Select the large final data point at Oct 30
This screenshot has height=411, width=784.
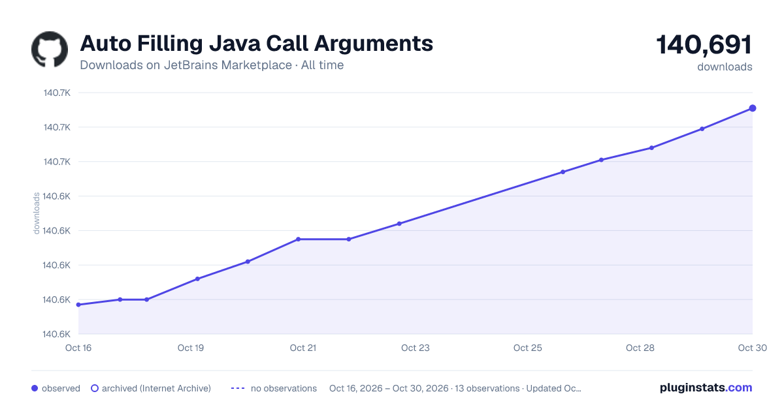[x=753, y=108]
